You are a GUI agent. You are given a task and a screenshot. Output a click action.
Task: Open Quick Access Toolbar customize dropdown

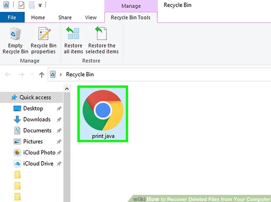pos(40,6)
